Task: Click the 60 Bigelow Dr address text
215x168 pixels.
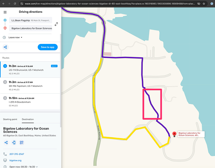Action: pos(30,135)
